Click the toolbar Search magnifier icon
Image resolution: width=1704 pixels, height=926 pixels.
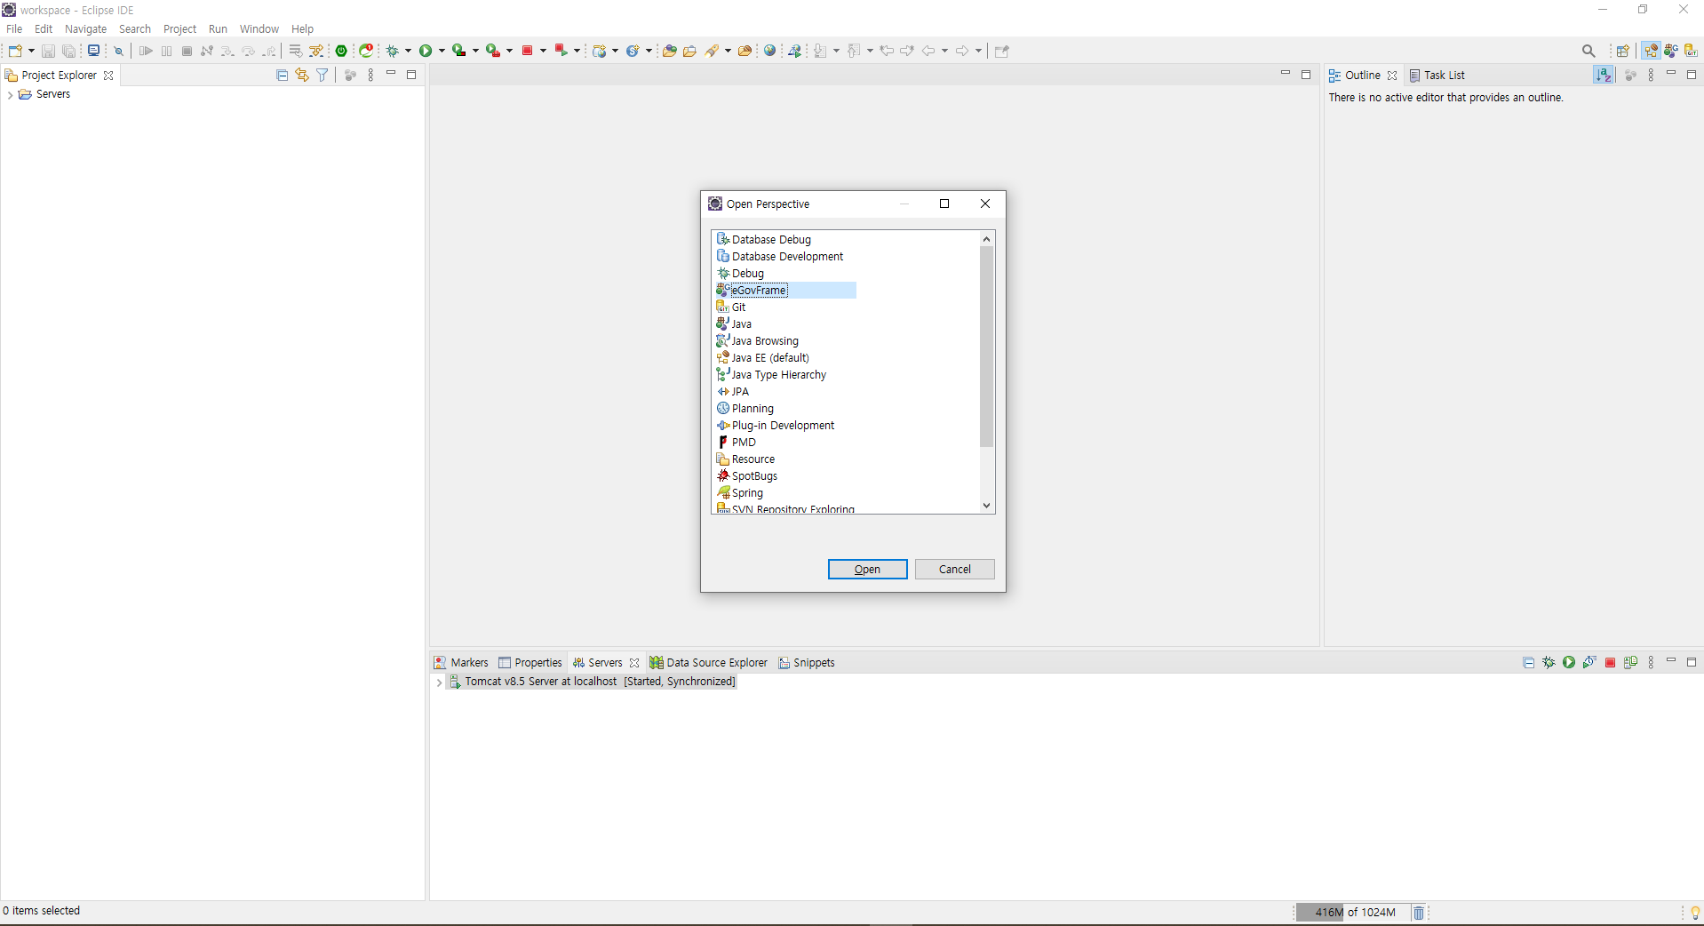coord(1589,51)
